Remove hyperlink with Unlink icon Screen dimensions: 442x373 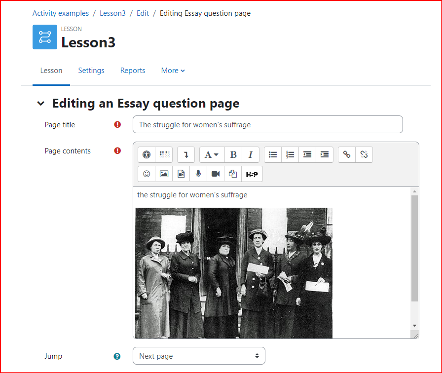point(364,154)
